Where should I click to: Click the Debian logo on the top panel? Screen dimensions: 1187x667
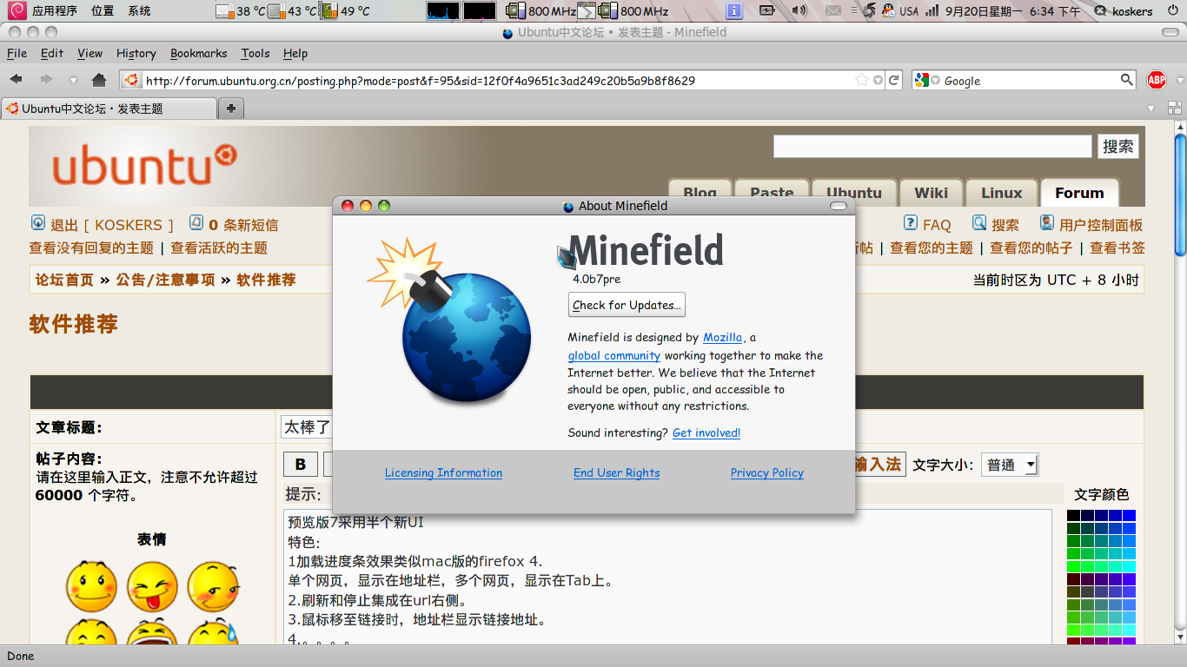pos(17,10)
